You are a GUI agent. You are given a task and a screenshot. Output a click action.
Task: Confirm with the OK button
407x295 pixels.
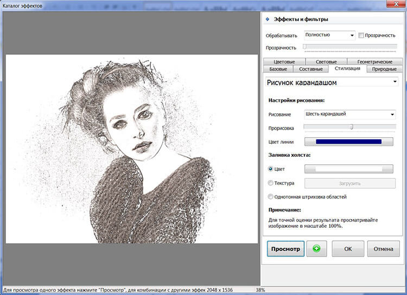pos(347,249)
